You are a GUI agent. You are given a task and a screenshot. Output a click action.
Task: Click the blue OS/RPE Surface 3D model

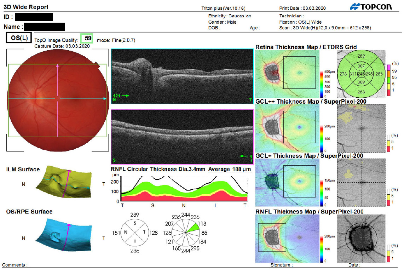tap(65, 235)
